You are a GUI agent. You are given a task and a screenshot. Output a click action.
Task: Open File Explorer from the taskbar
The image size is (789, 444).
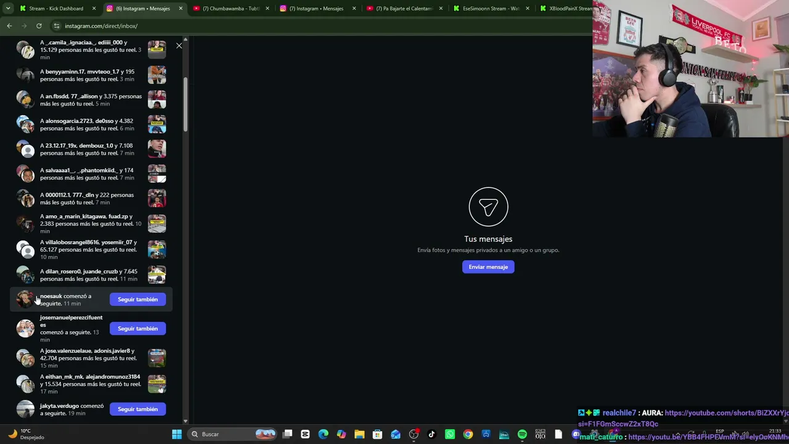pos(359,434)
